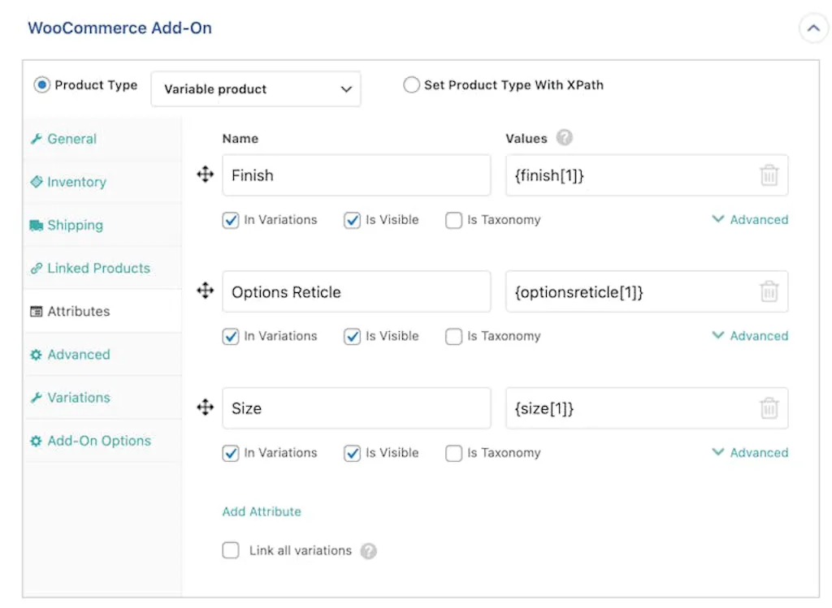Viewport: 832px width, 608px height.
Task: Grab the move handle for Size attribute
Action: coord(206,407)
